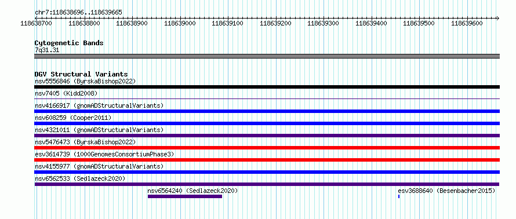Click ruler tick label 118639600
The image size is (516, 219).
point(467,23)
